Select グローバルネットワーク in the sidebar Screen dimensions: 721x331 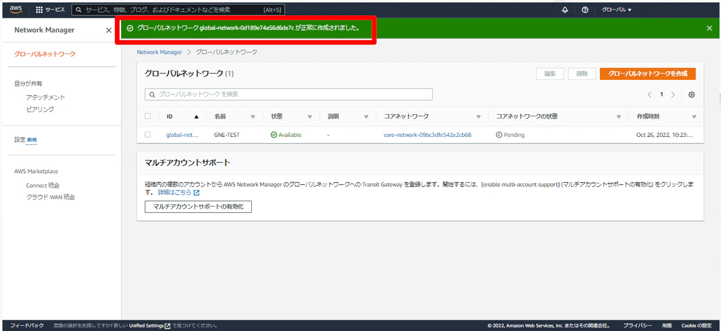[45, 54]
